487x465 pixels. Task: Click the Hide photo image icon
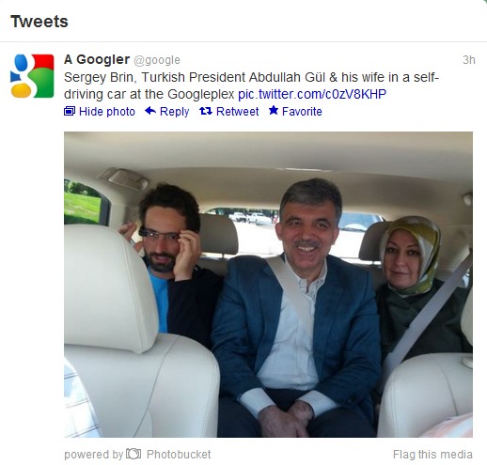pos(70,111)
